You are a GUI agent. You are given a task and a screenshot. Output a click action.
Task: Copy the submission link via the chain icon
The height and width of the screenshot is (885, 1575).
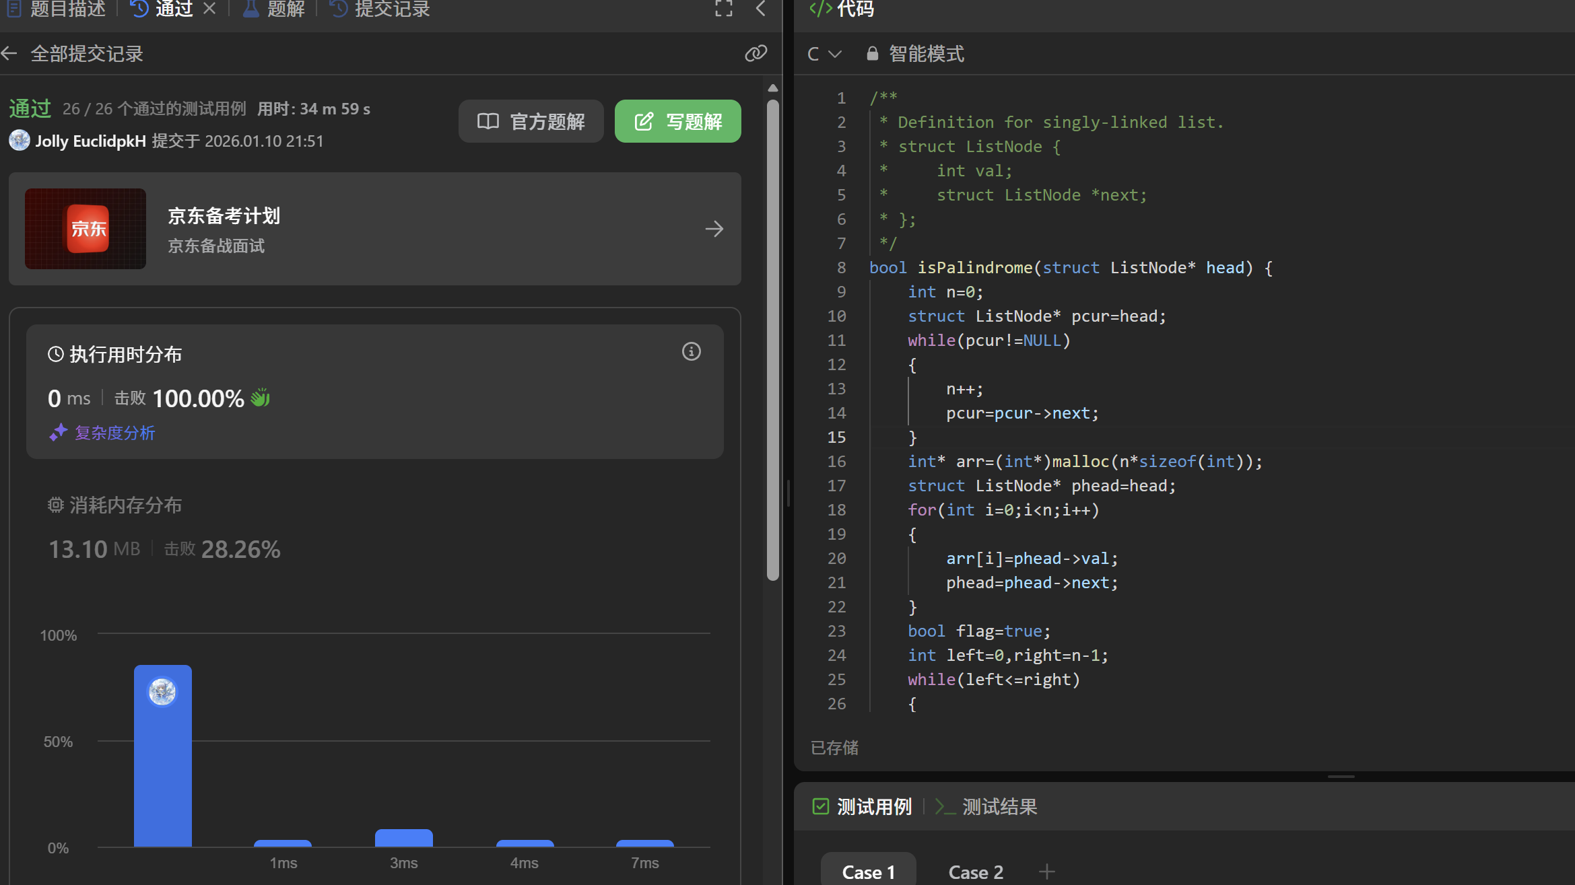756,54
